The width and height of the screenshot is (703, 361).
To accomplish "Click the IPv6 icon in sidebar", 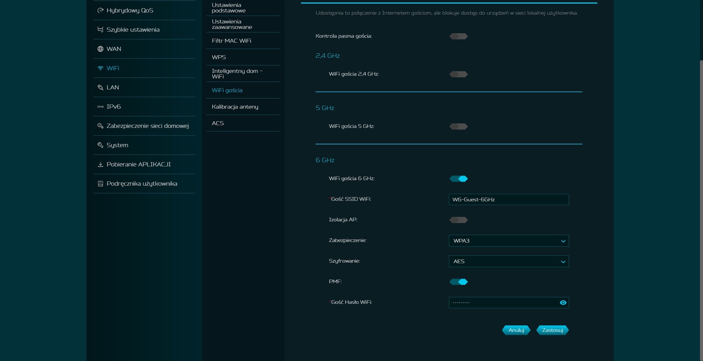I will (x=100, y=107).
